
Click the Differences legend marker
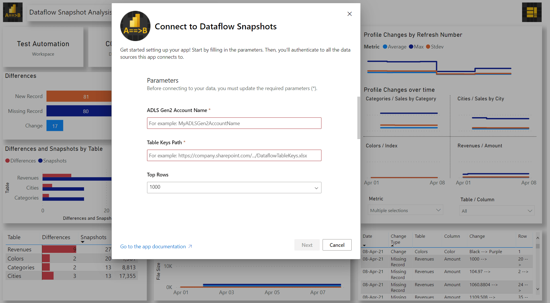coord(7,160)
